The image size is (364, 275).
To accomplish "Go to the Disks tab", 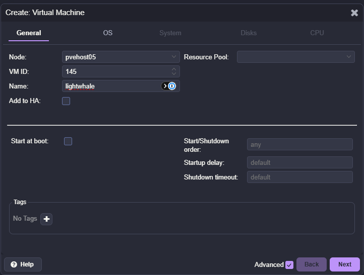I will point(249,33).
